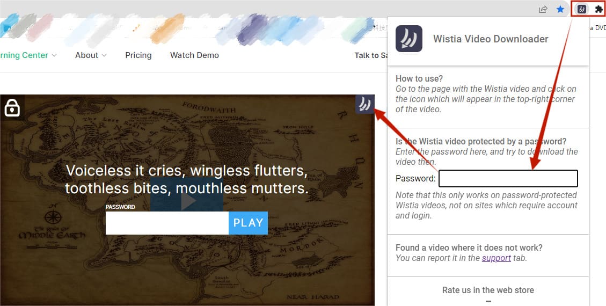This screenshot has height=306, width=606.
Task: Open the Pricing page from the nav bar
Action: click(x=138, y=55)
